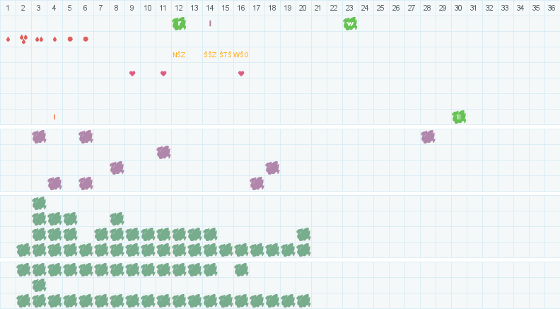Viewport: 560px width, 309px height.
Task: Click the purple scribble cell on day 28
Action: point(428,136)
